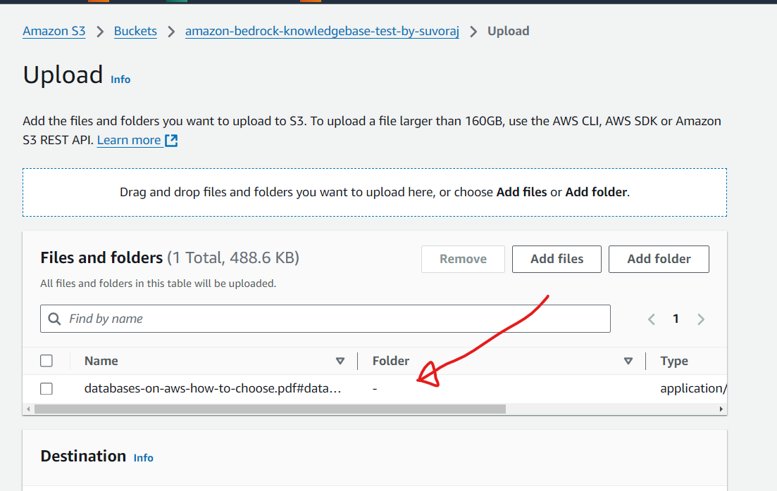The image size is (777, 491).
Task: Click the Add files button
Action: point(557,259)
